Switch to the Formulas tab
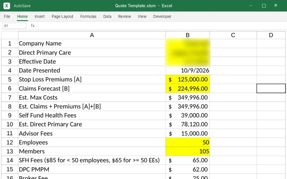287x179 pixels. click(88, 17)
